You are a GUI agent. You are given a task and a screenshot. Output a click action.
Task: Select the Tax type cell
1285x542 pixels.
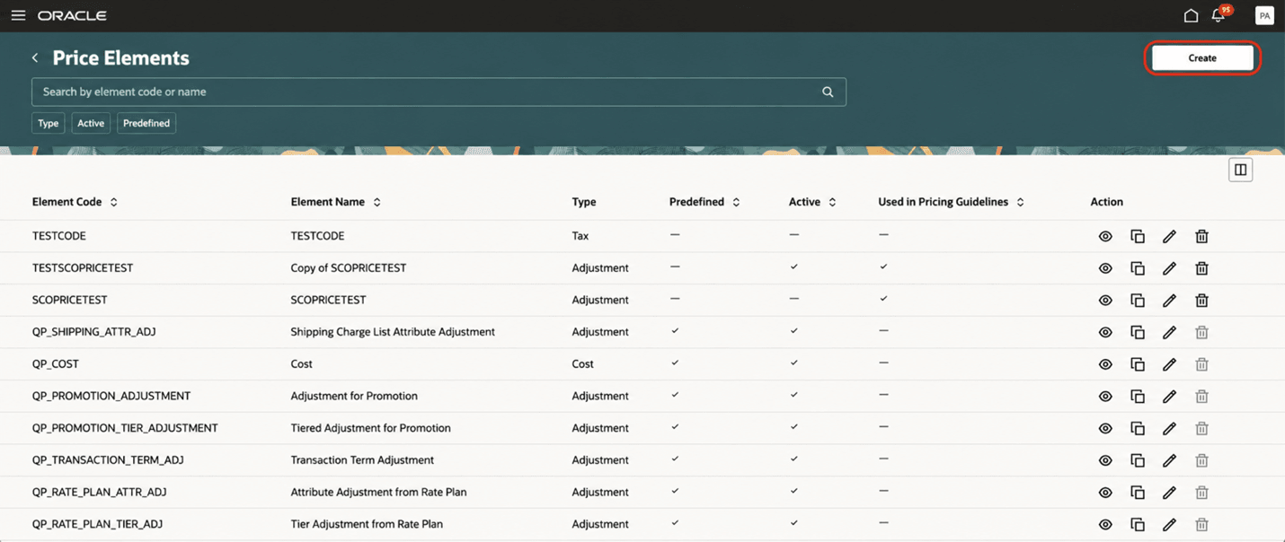[x=580, y=236]
